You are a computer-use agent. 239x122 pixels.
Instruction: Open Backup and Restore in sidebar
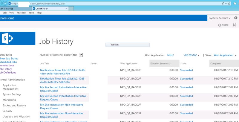tap(14, 105)
